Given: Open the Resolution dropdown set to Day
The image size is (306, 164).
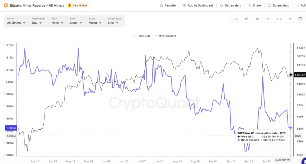Looking at the screenshot, I should 38,23.
